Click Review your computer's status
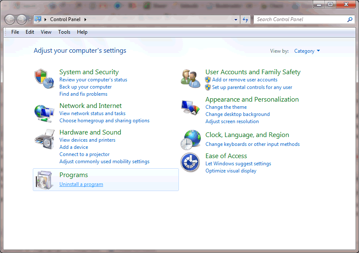The image size is (359, 253). [93, 80]
